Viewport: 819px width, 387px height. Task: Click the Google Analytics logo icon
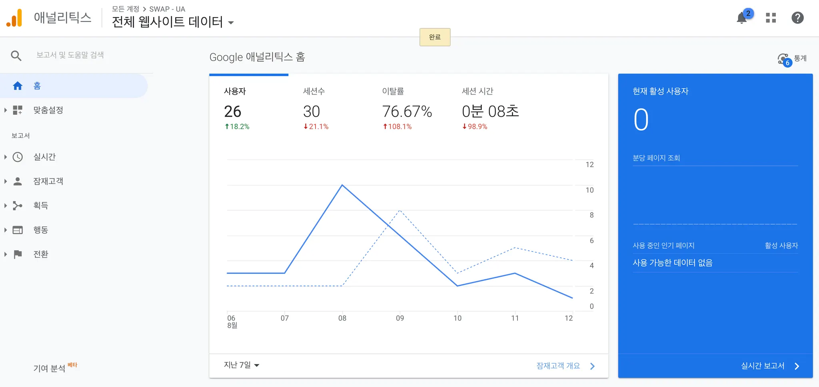point(14,18)
